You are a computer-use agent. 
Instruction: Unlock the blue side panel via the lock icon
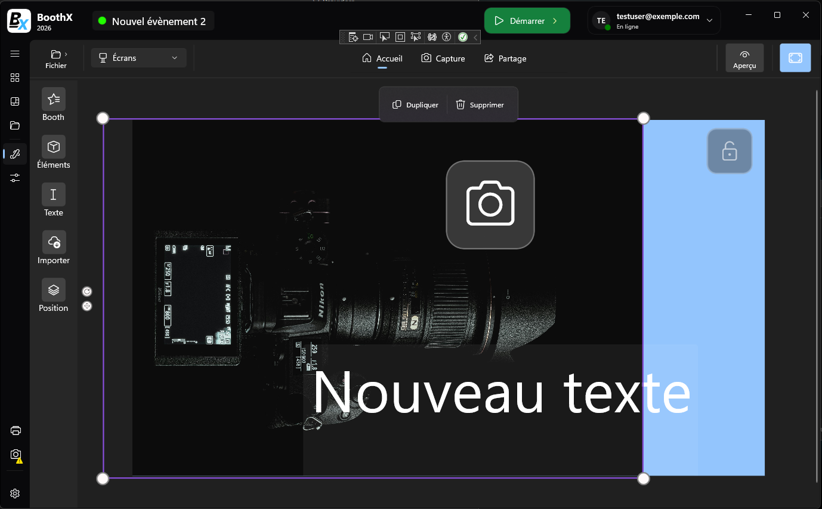pyautogui.click(x=730, y=151)
